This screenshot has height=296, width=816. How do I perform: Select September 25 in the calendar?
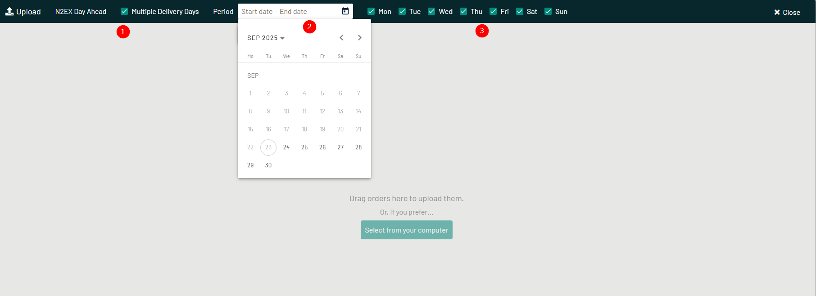[x=304, y=147]
